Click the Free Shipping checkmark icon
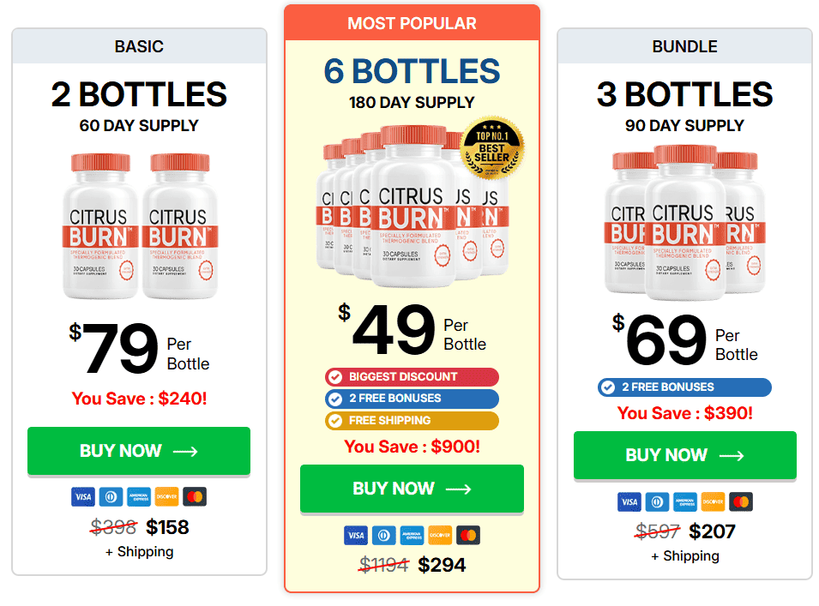This screenshot has width=819, height=606. point(334,421)
